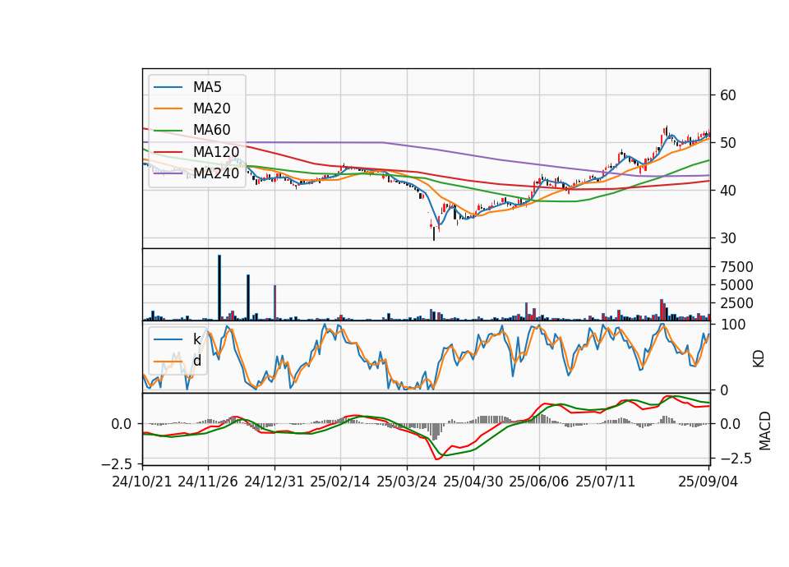Click the price axis value 50

click(x=728, y=143)
